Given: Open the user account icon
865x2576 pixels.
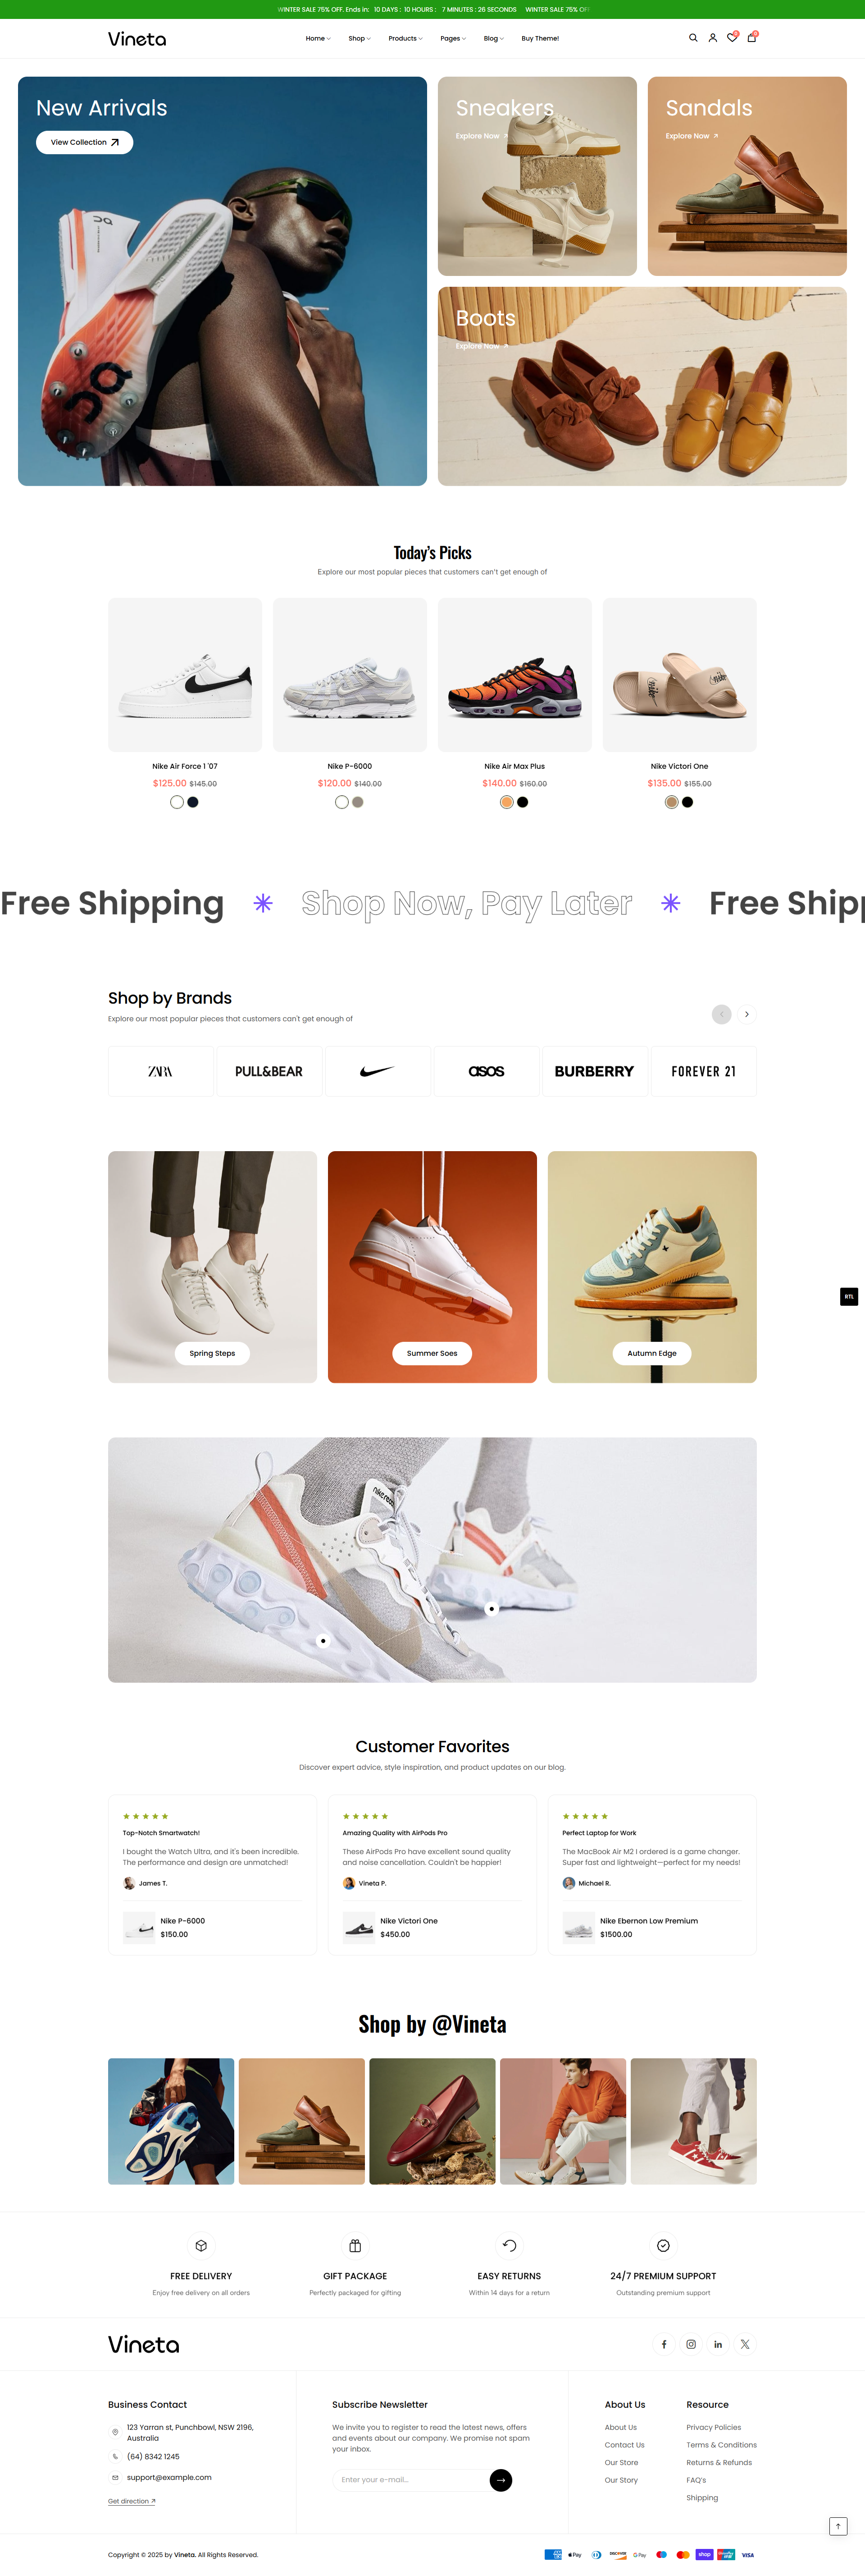Looking at the screenshot, I should click(712, 38).
